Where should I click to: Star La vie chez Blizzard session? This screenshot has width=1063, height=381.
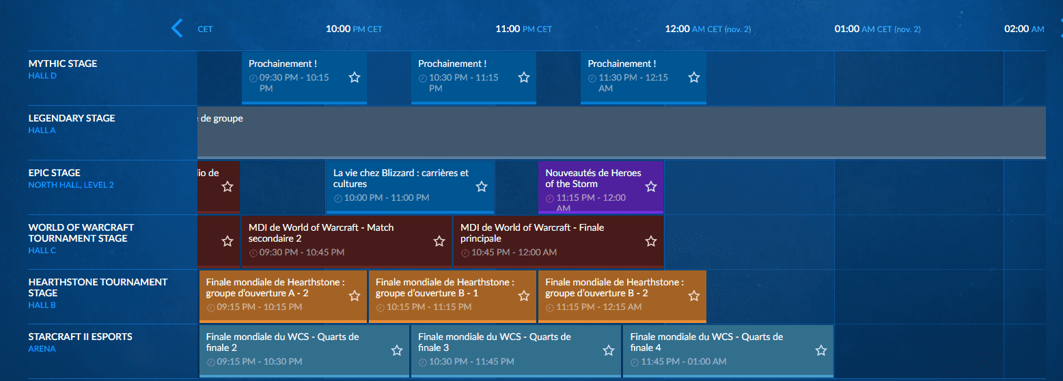(x=482, y=186)
